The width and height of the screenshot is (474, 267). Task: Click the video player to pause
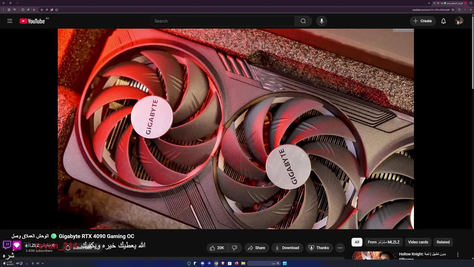click(236, 129)
